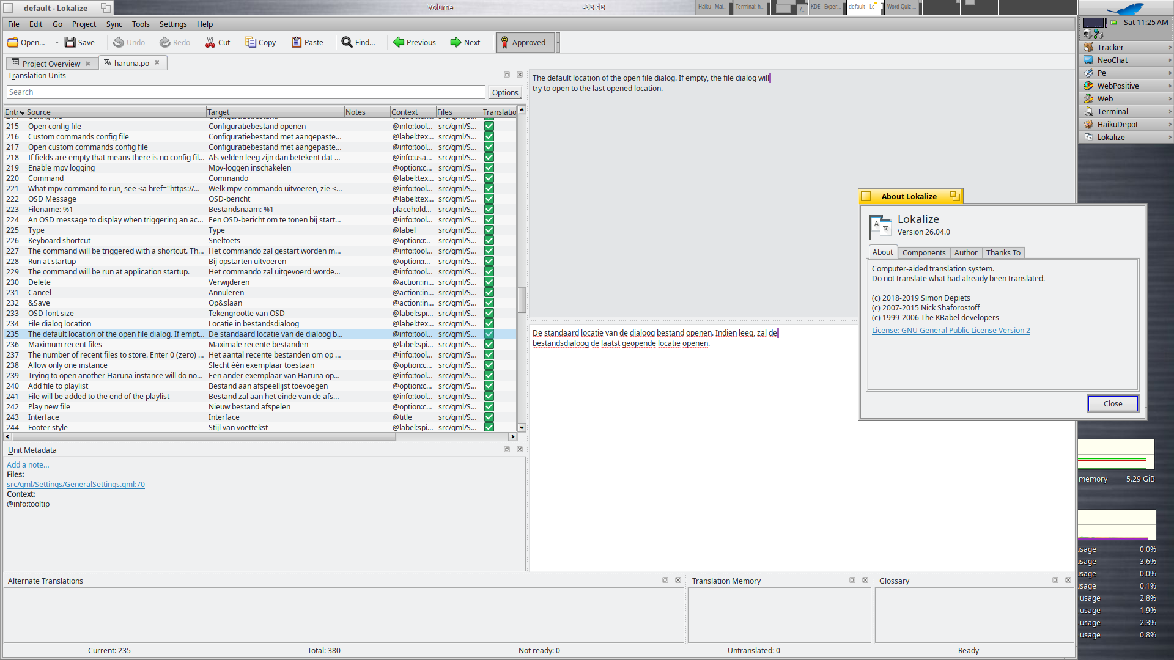This screenshot has height=660, width=1174.
Task: Open the GeneralSettings.qml:70 file link
Action: pyautogui.click(x=76, y=485)
